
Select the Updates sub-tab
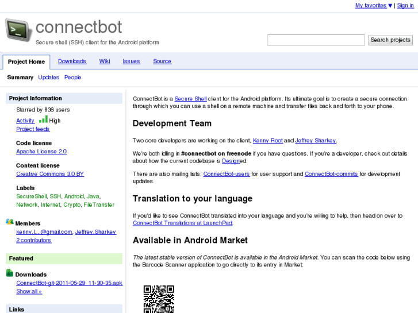click(49, 78)
